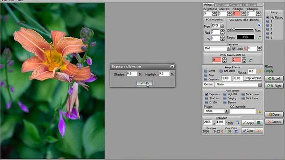Set rating to 3
This screenshot has width=285, height=160.
(x=268, y=29)
